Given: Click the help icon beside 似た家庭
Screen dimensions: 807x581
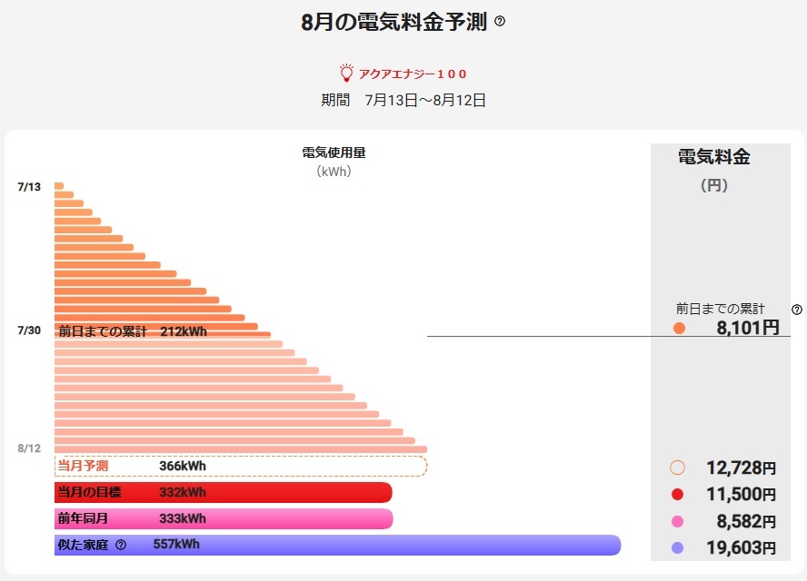Looking at the screenshot, I should coord(121,545).
